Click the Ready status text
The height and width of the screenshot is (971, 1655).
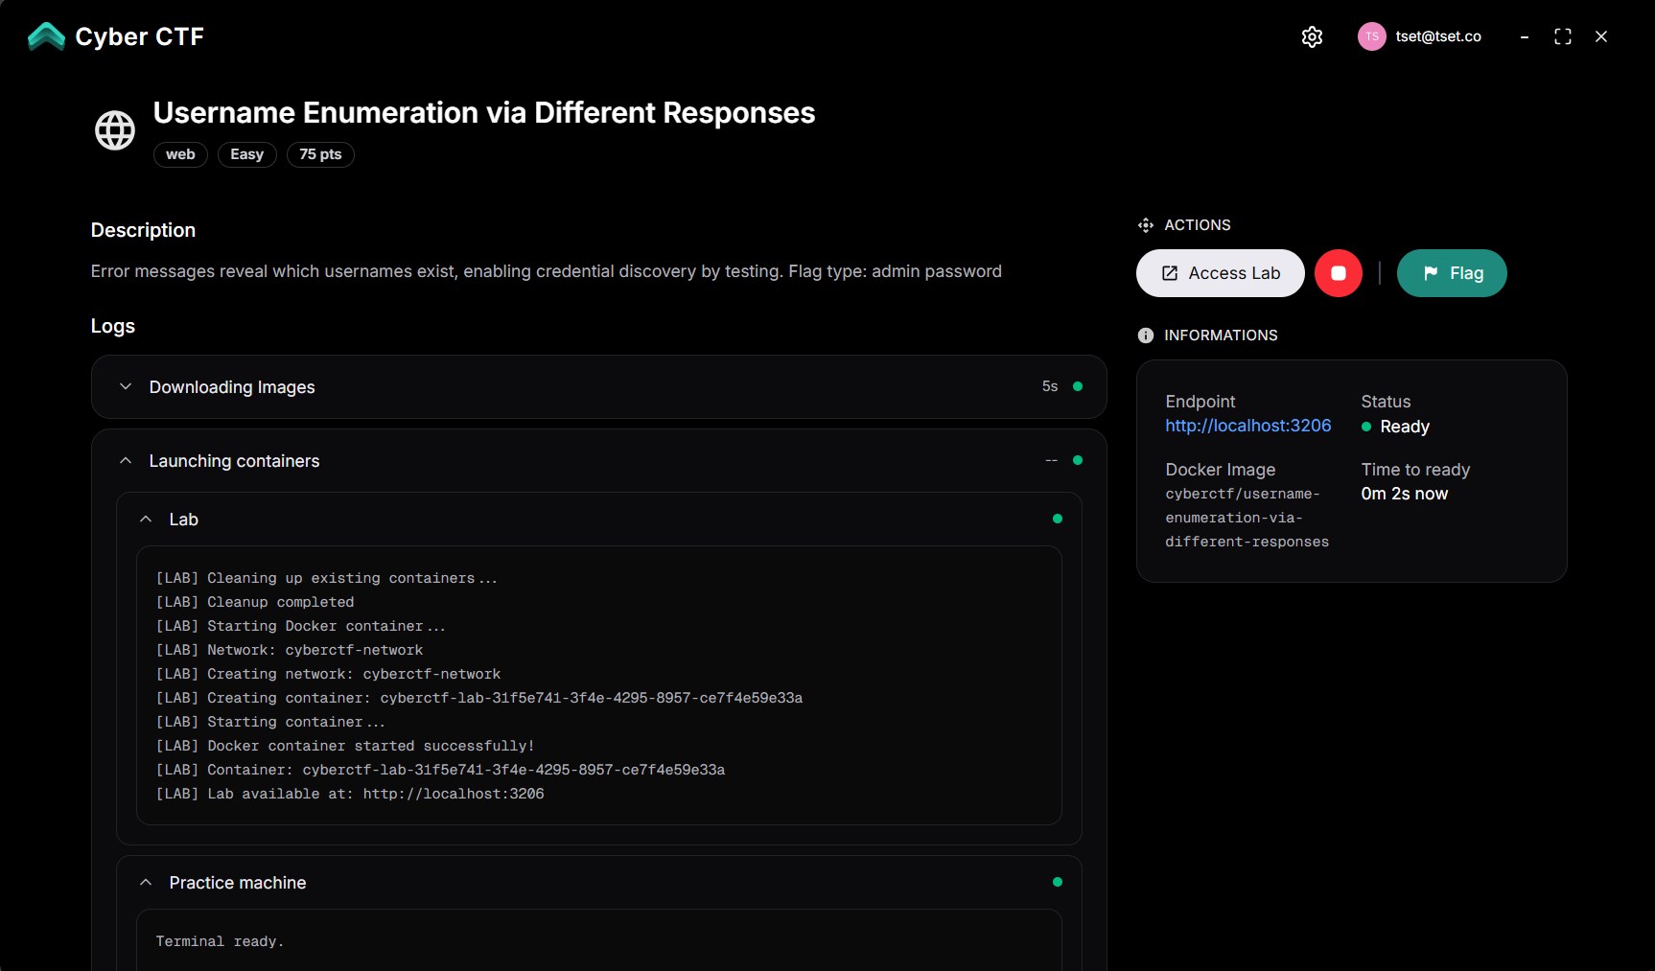[1405, 427]
